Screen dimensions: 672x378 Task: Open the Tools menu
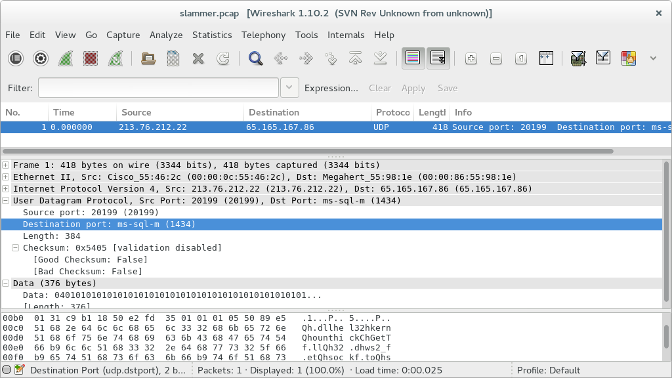pyautogui.click(x=306, y=35)
